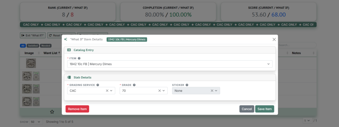This screenshot has height=127, width=339.
Task: Clear the grade value 70
Action: (160, 91)
